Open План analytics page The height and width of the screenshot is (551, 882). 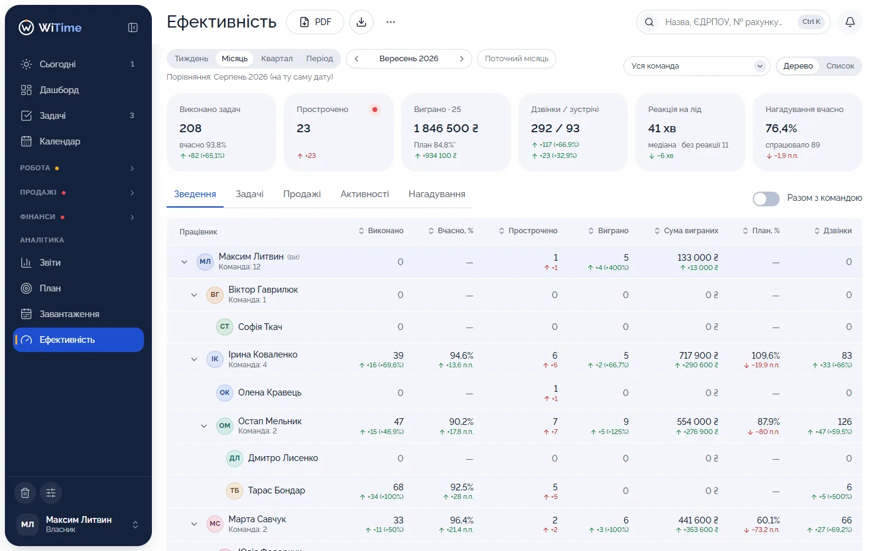(78, 288)
